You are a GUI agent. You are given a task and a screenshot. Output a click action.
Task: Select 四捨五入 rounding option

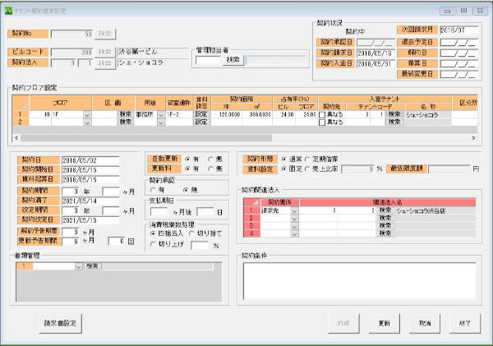click(153, 233)
